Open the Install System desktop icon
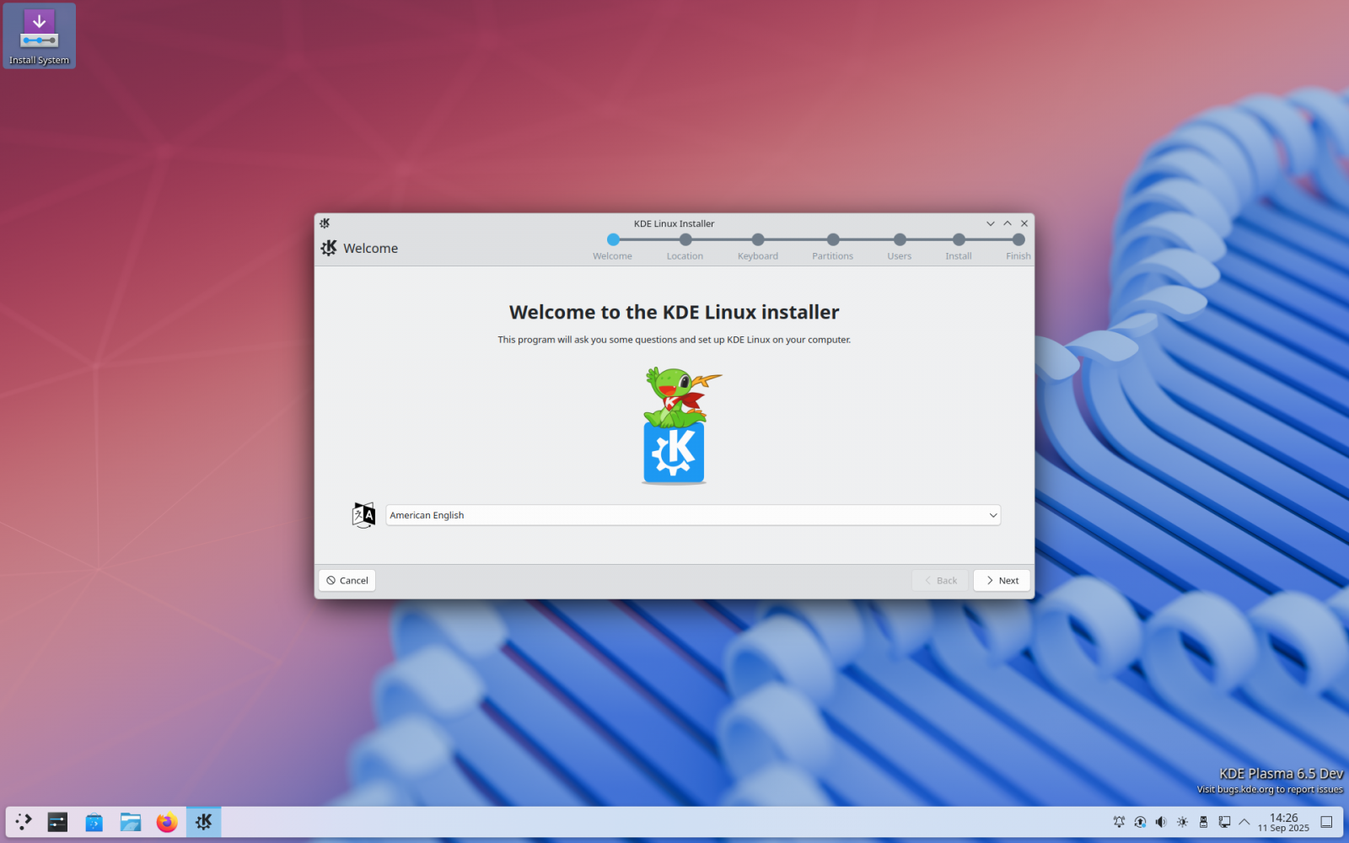Image resolution: width=1349 pixels, height=843 pixels. [x=40, y=36]
